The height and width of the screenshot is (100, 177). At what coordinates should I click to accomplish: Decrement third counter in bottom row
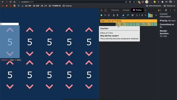click(49, 86)
